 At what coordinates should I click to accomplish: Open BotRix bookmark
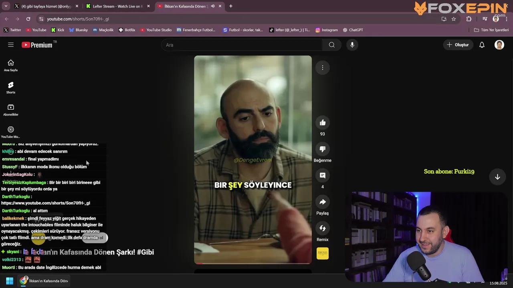[x=127, y=30]
